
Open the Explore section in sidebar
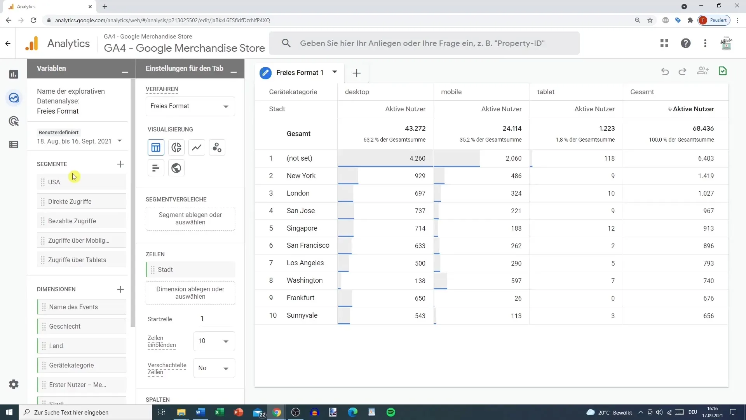[14, 98]
